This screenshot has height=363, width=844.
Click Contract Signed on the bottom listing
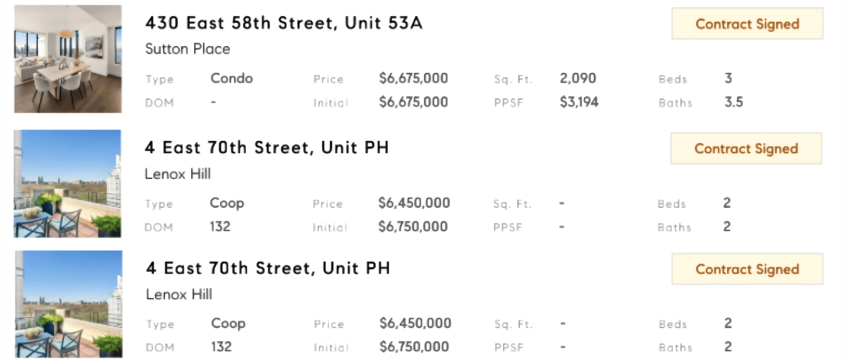tap(747, 269)
